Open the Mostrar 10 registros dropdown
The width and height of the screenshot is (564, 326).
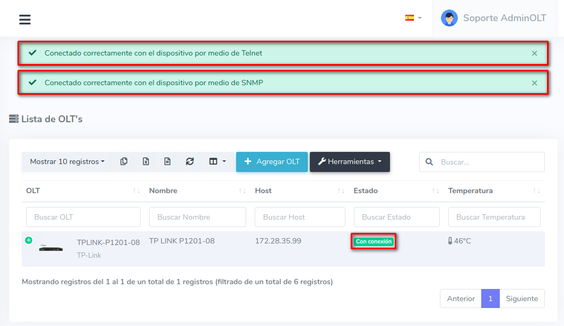tap(67, 161)
